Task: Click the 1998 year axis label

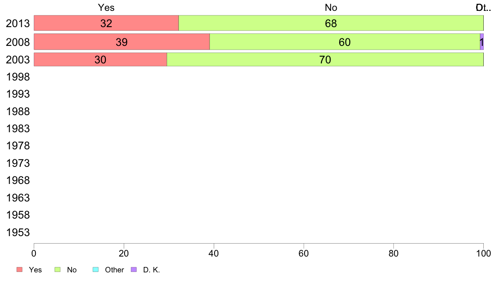Action: tap(18, 77)
